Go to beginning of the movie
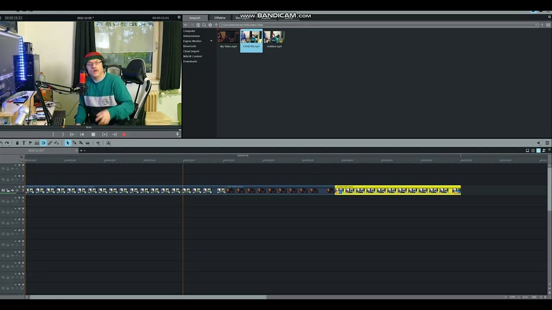This screenshot has width=552, height=310. (x=82, y=134)
